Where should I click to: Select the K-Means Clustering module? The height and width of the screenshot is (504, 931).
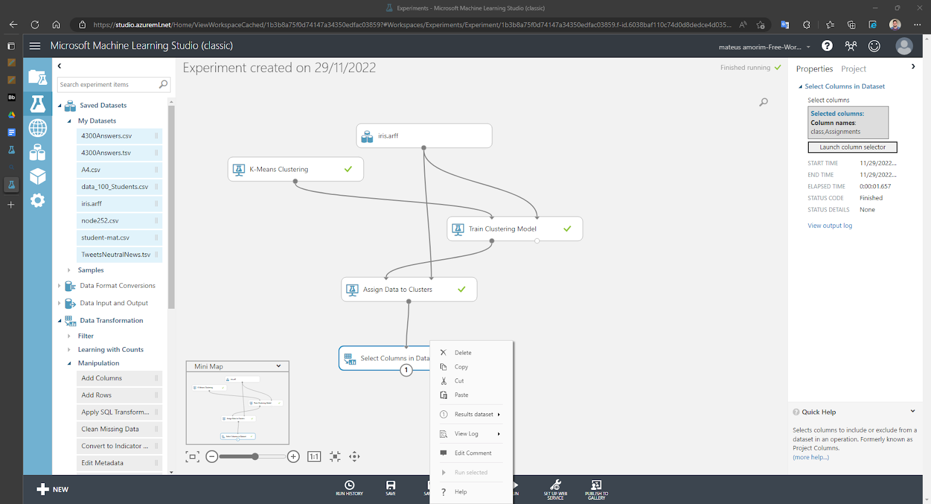296,169
